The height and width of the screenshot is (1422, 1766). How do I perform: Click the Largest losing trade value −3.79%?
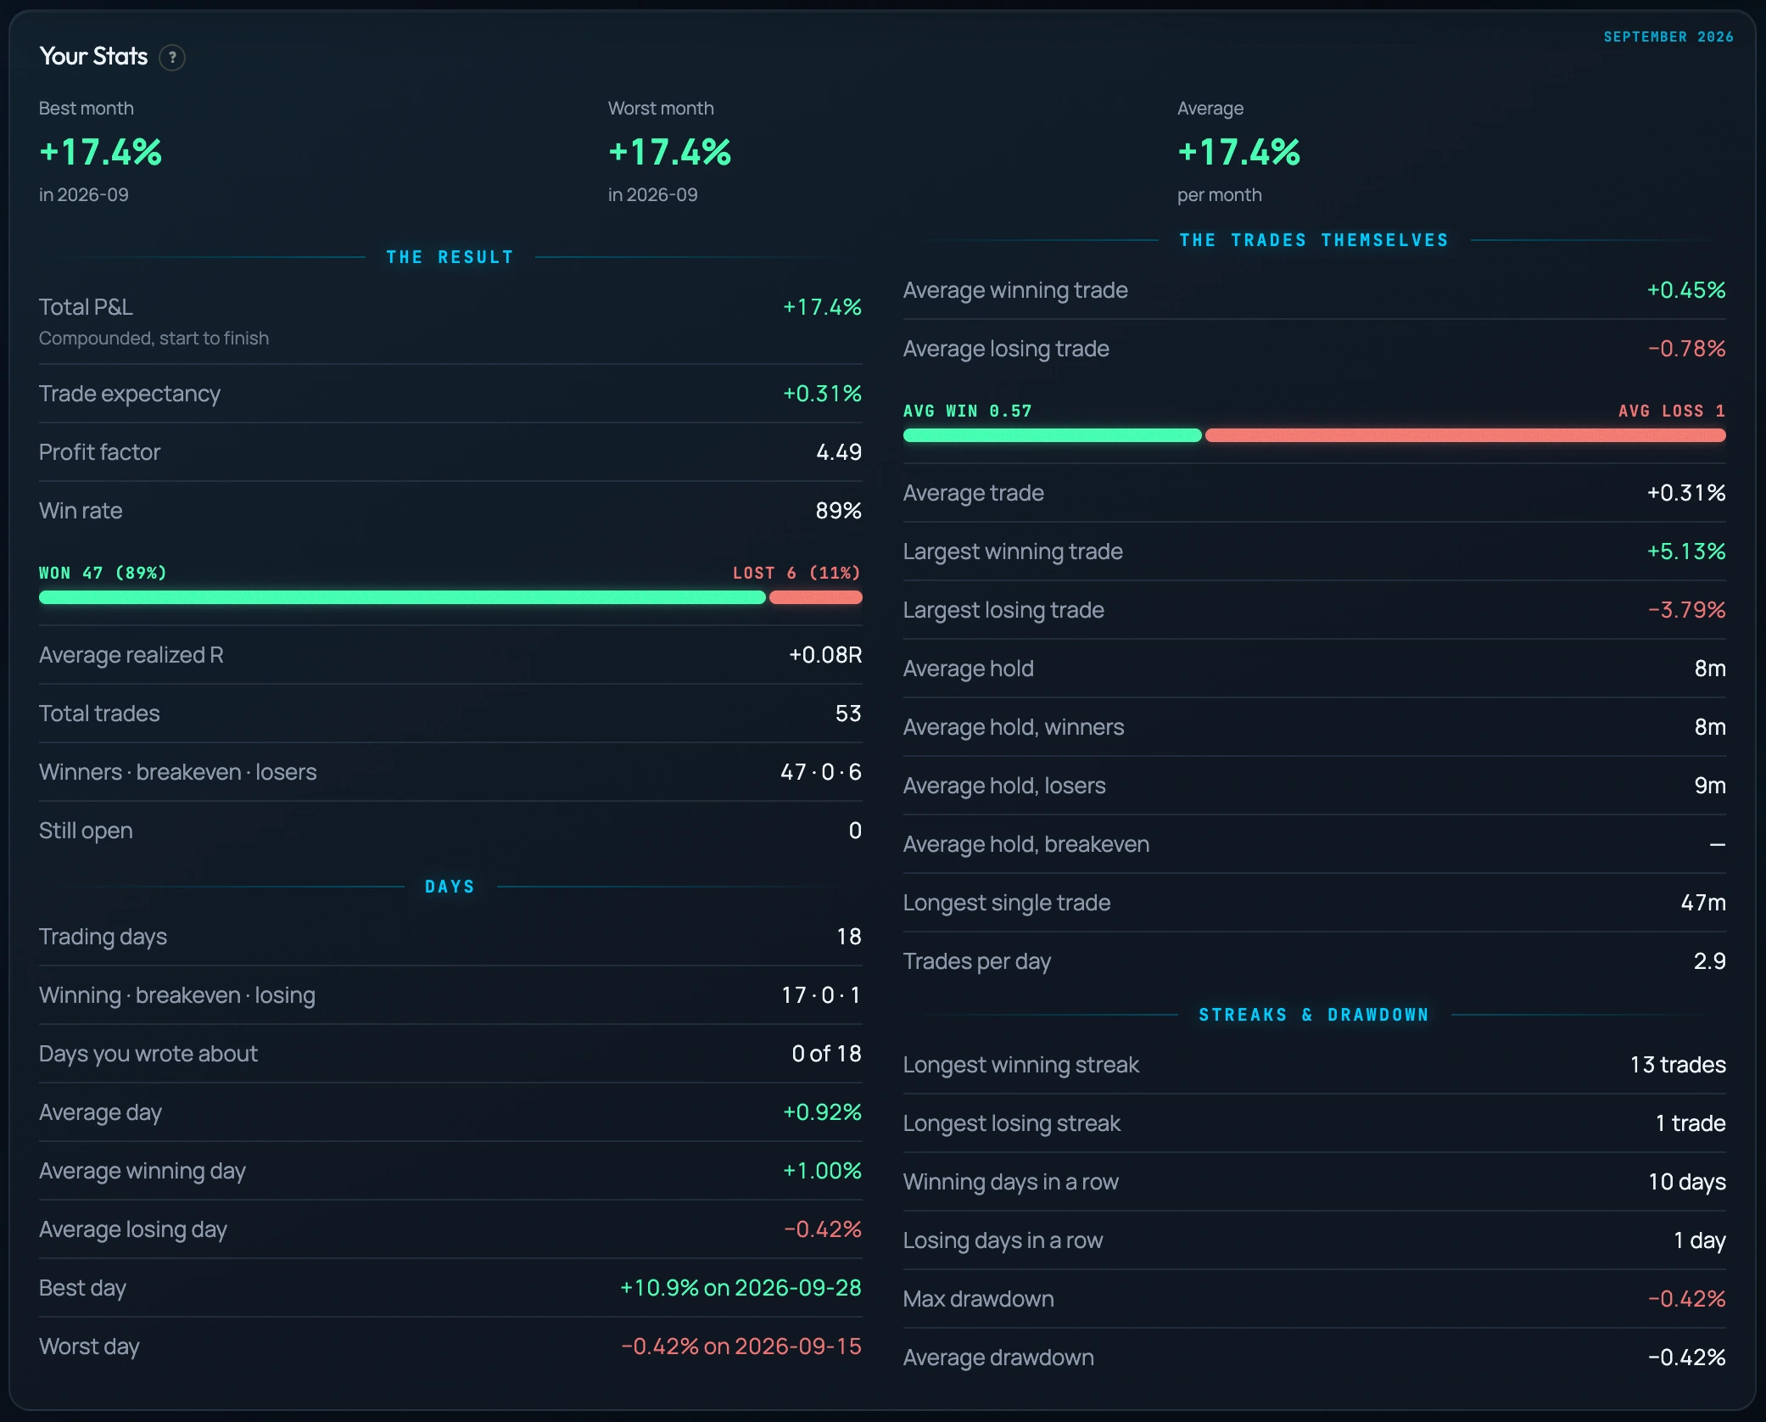pyautogui.click(x=1687, y=610)
